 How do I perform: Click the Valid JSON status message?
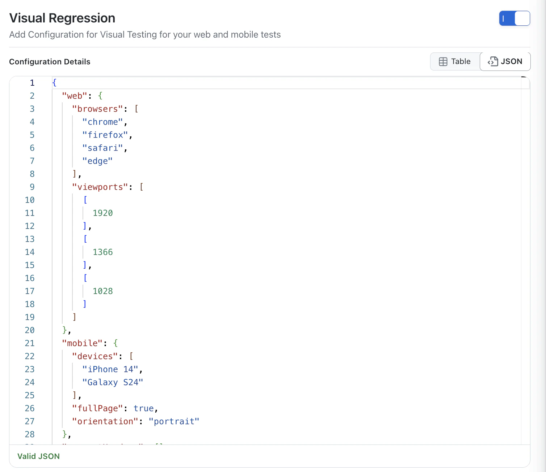pyautogui.click(x=38, y=456)
